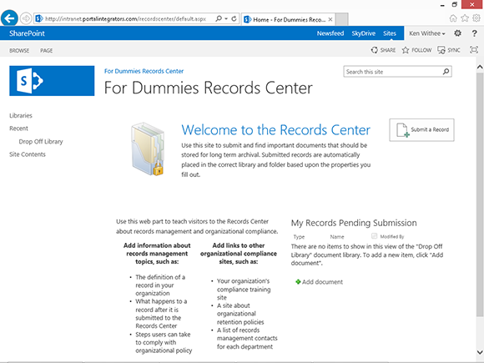Open the address bar dropdown arrow
The height and width of the screenshot is (363, 484).
(x=226, y=19)
